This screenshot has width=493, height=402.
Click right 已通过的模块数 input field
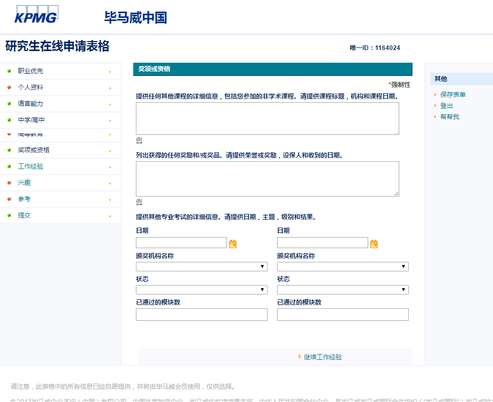tap(343, 315)
